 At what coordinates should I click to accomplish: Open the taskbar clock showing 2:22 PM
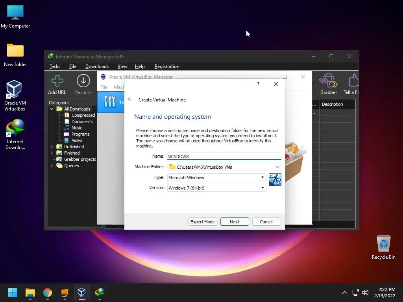click(x=385, y=293)
